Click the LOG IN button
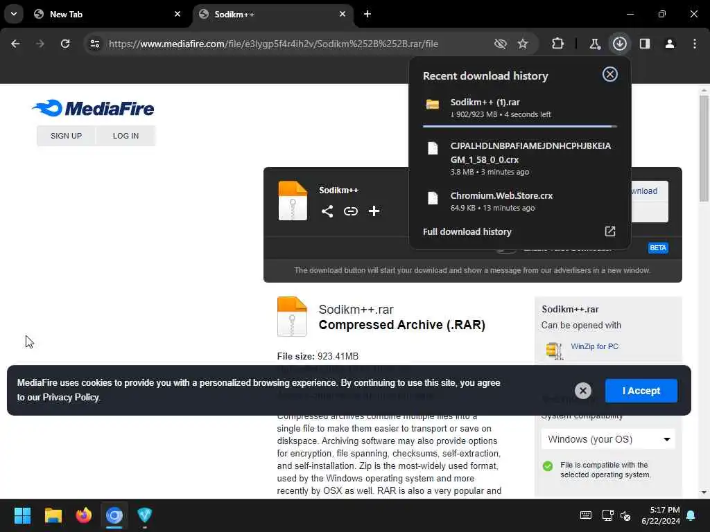This screenshot has width=710, height=532. [x=125, y=136]
